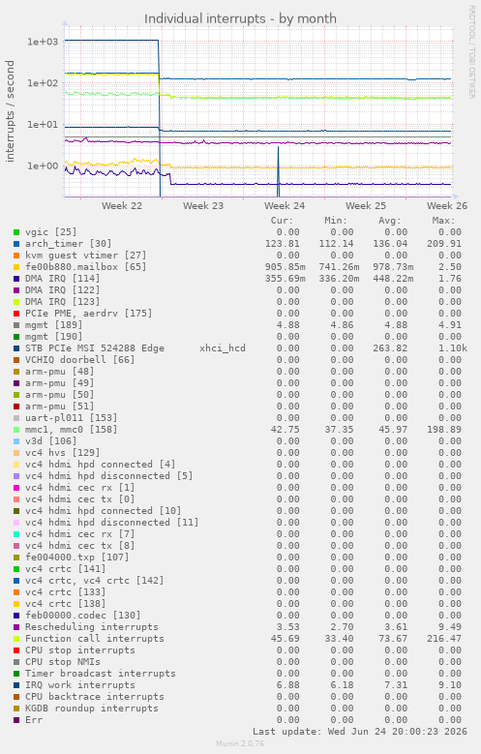The image size is (481, 754).
Task: Click the Last update timestamp text
Action: [x=360, y=732]
